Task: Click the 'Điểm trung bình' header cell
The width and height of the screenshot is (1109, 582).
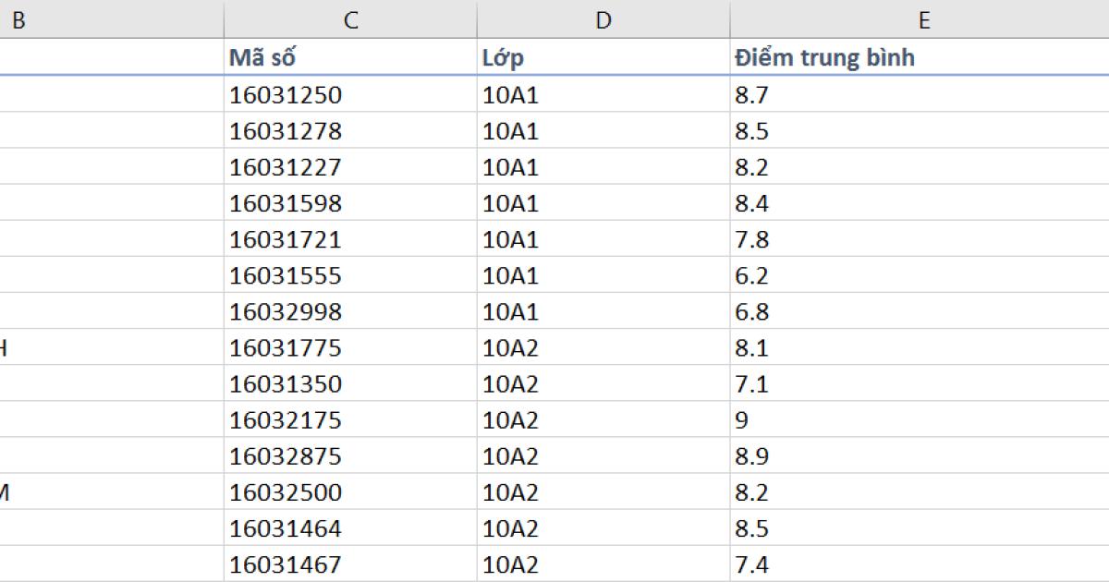Action: (920, 57)
